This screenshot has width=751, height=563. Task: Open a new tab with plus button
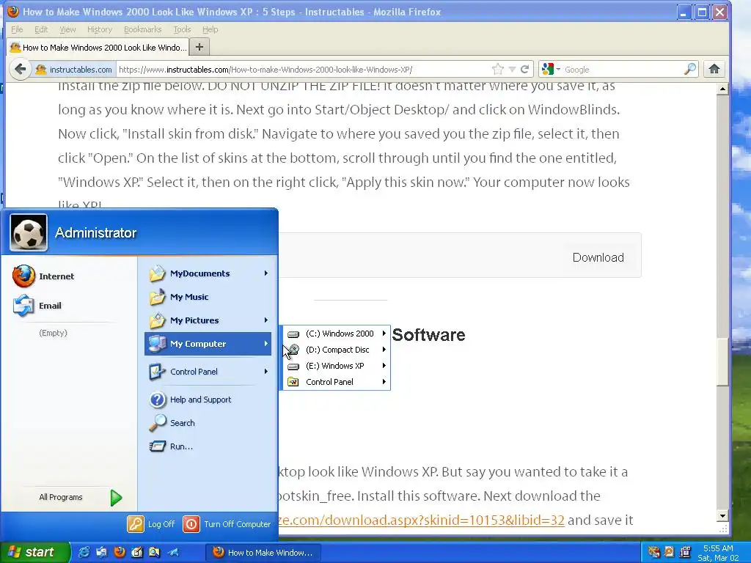click(199, 47)
